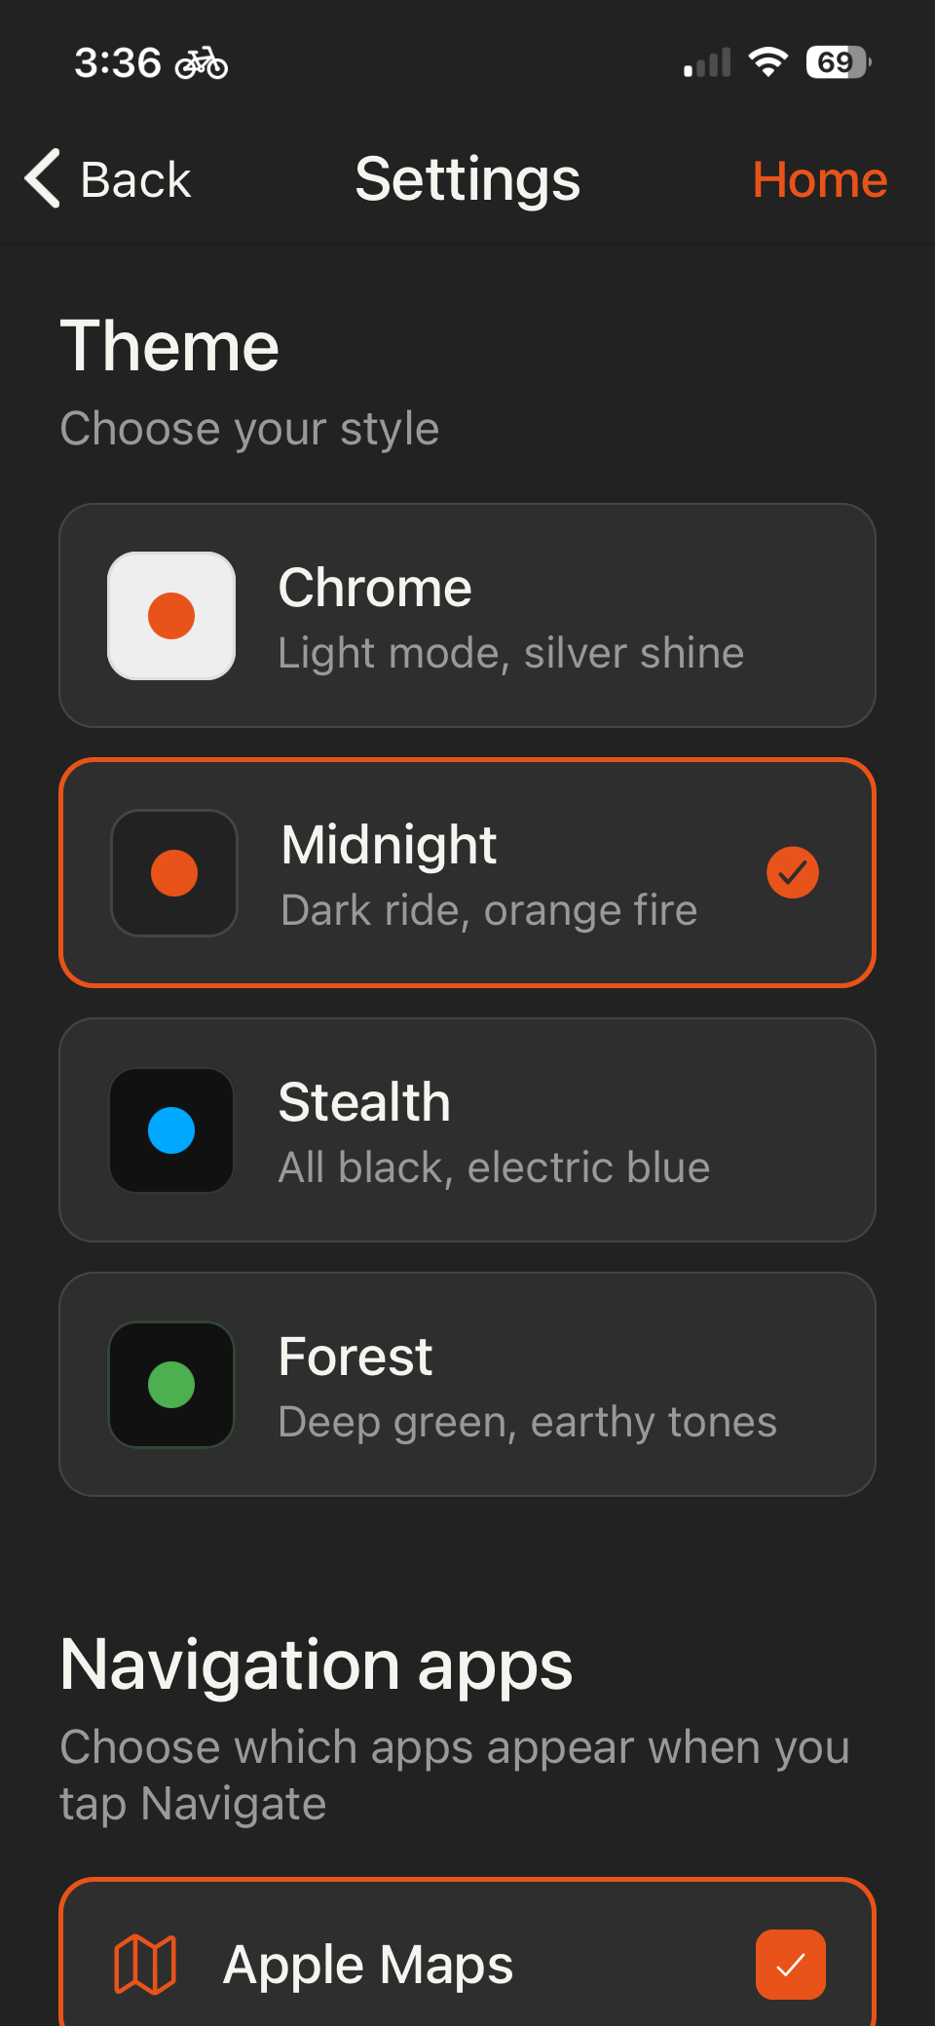Uncheck the Apple Maps checkbox

(790, 1964)
